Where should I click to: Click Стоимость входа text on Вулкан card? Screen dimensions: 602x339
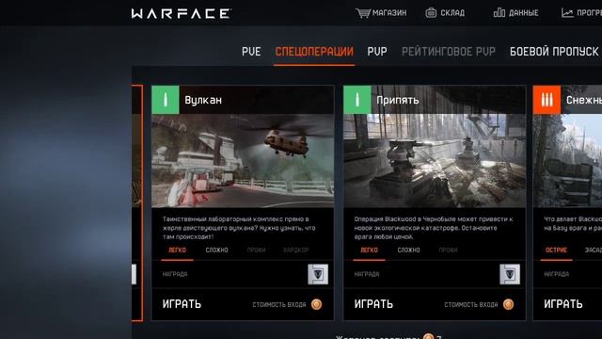pyautogui.click(x=279, y=305)
